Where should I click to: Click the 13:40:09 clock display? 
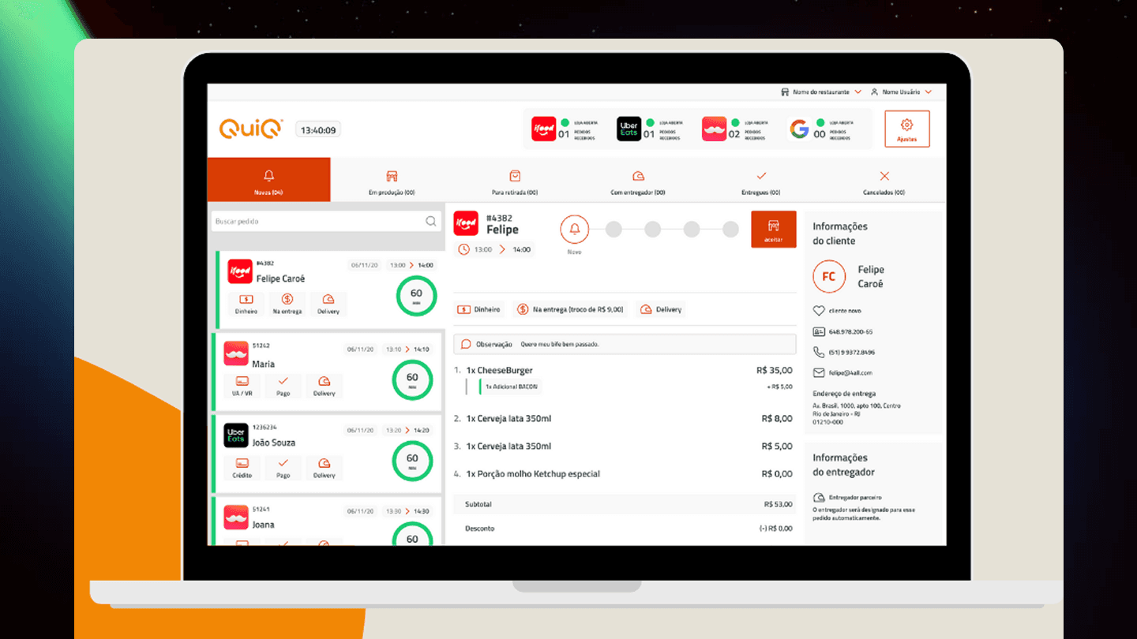(318, 130)
